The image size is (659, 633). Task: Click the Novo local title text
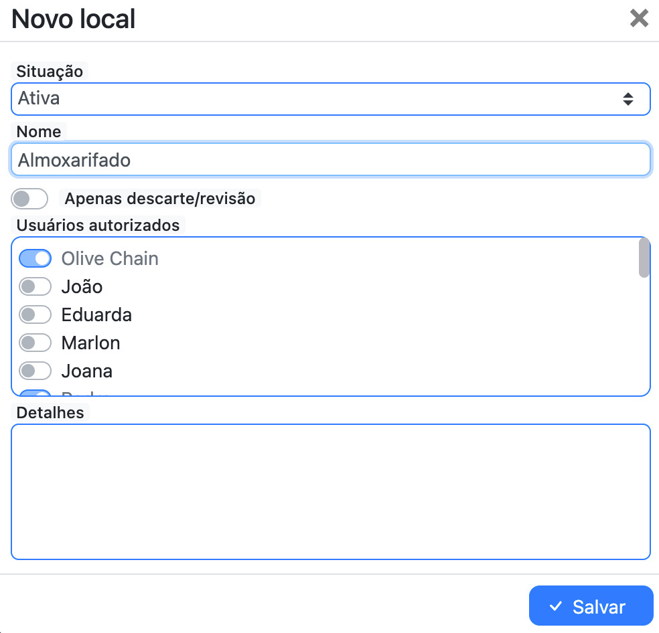72,19
